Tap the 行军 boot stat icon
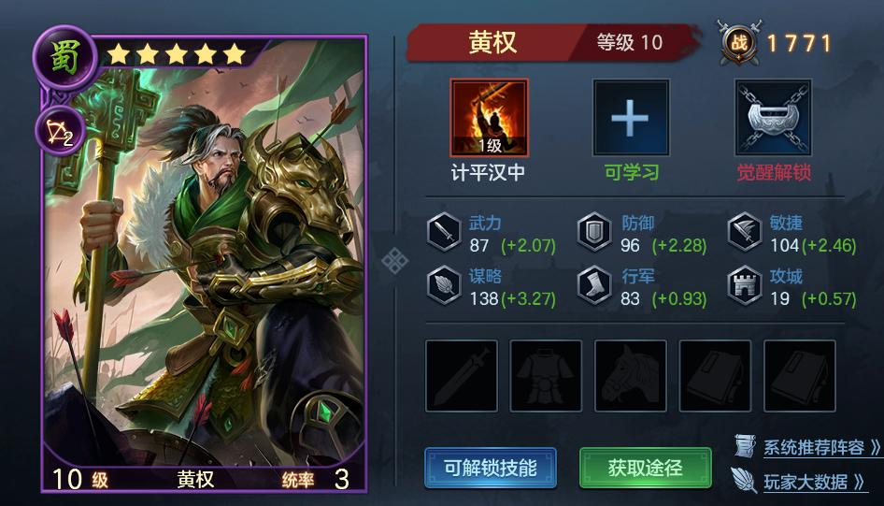884x506 pixels. 594,285
